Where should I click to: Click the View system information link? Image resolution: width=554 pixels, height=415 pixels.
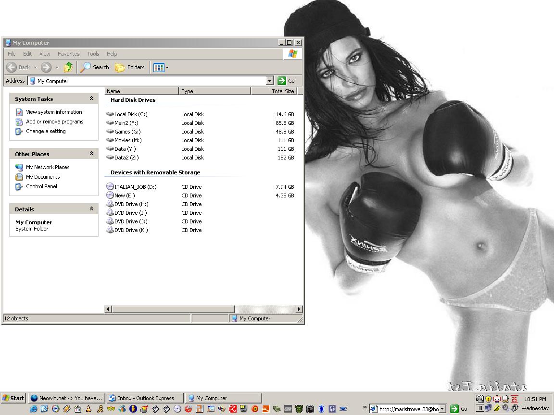tap(54, 112)
